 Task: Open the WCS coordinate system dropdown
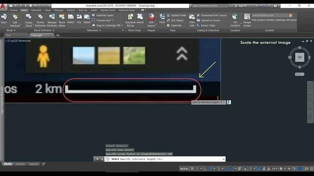point(300,74)
